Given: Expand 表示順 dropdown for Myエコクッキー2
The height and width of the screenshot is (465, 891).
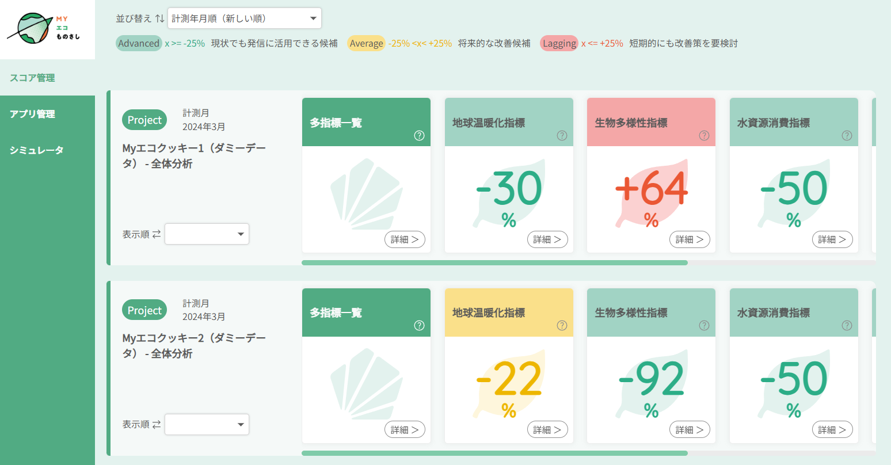Looking at the screenshot, I should pos(207,425).
